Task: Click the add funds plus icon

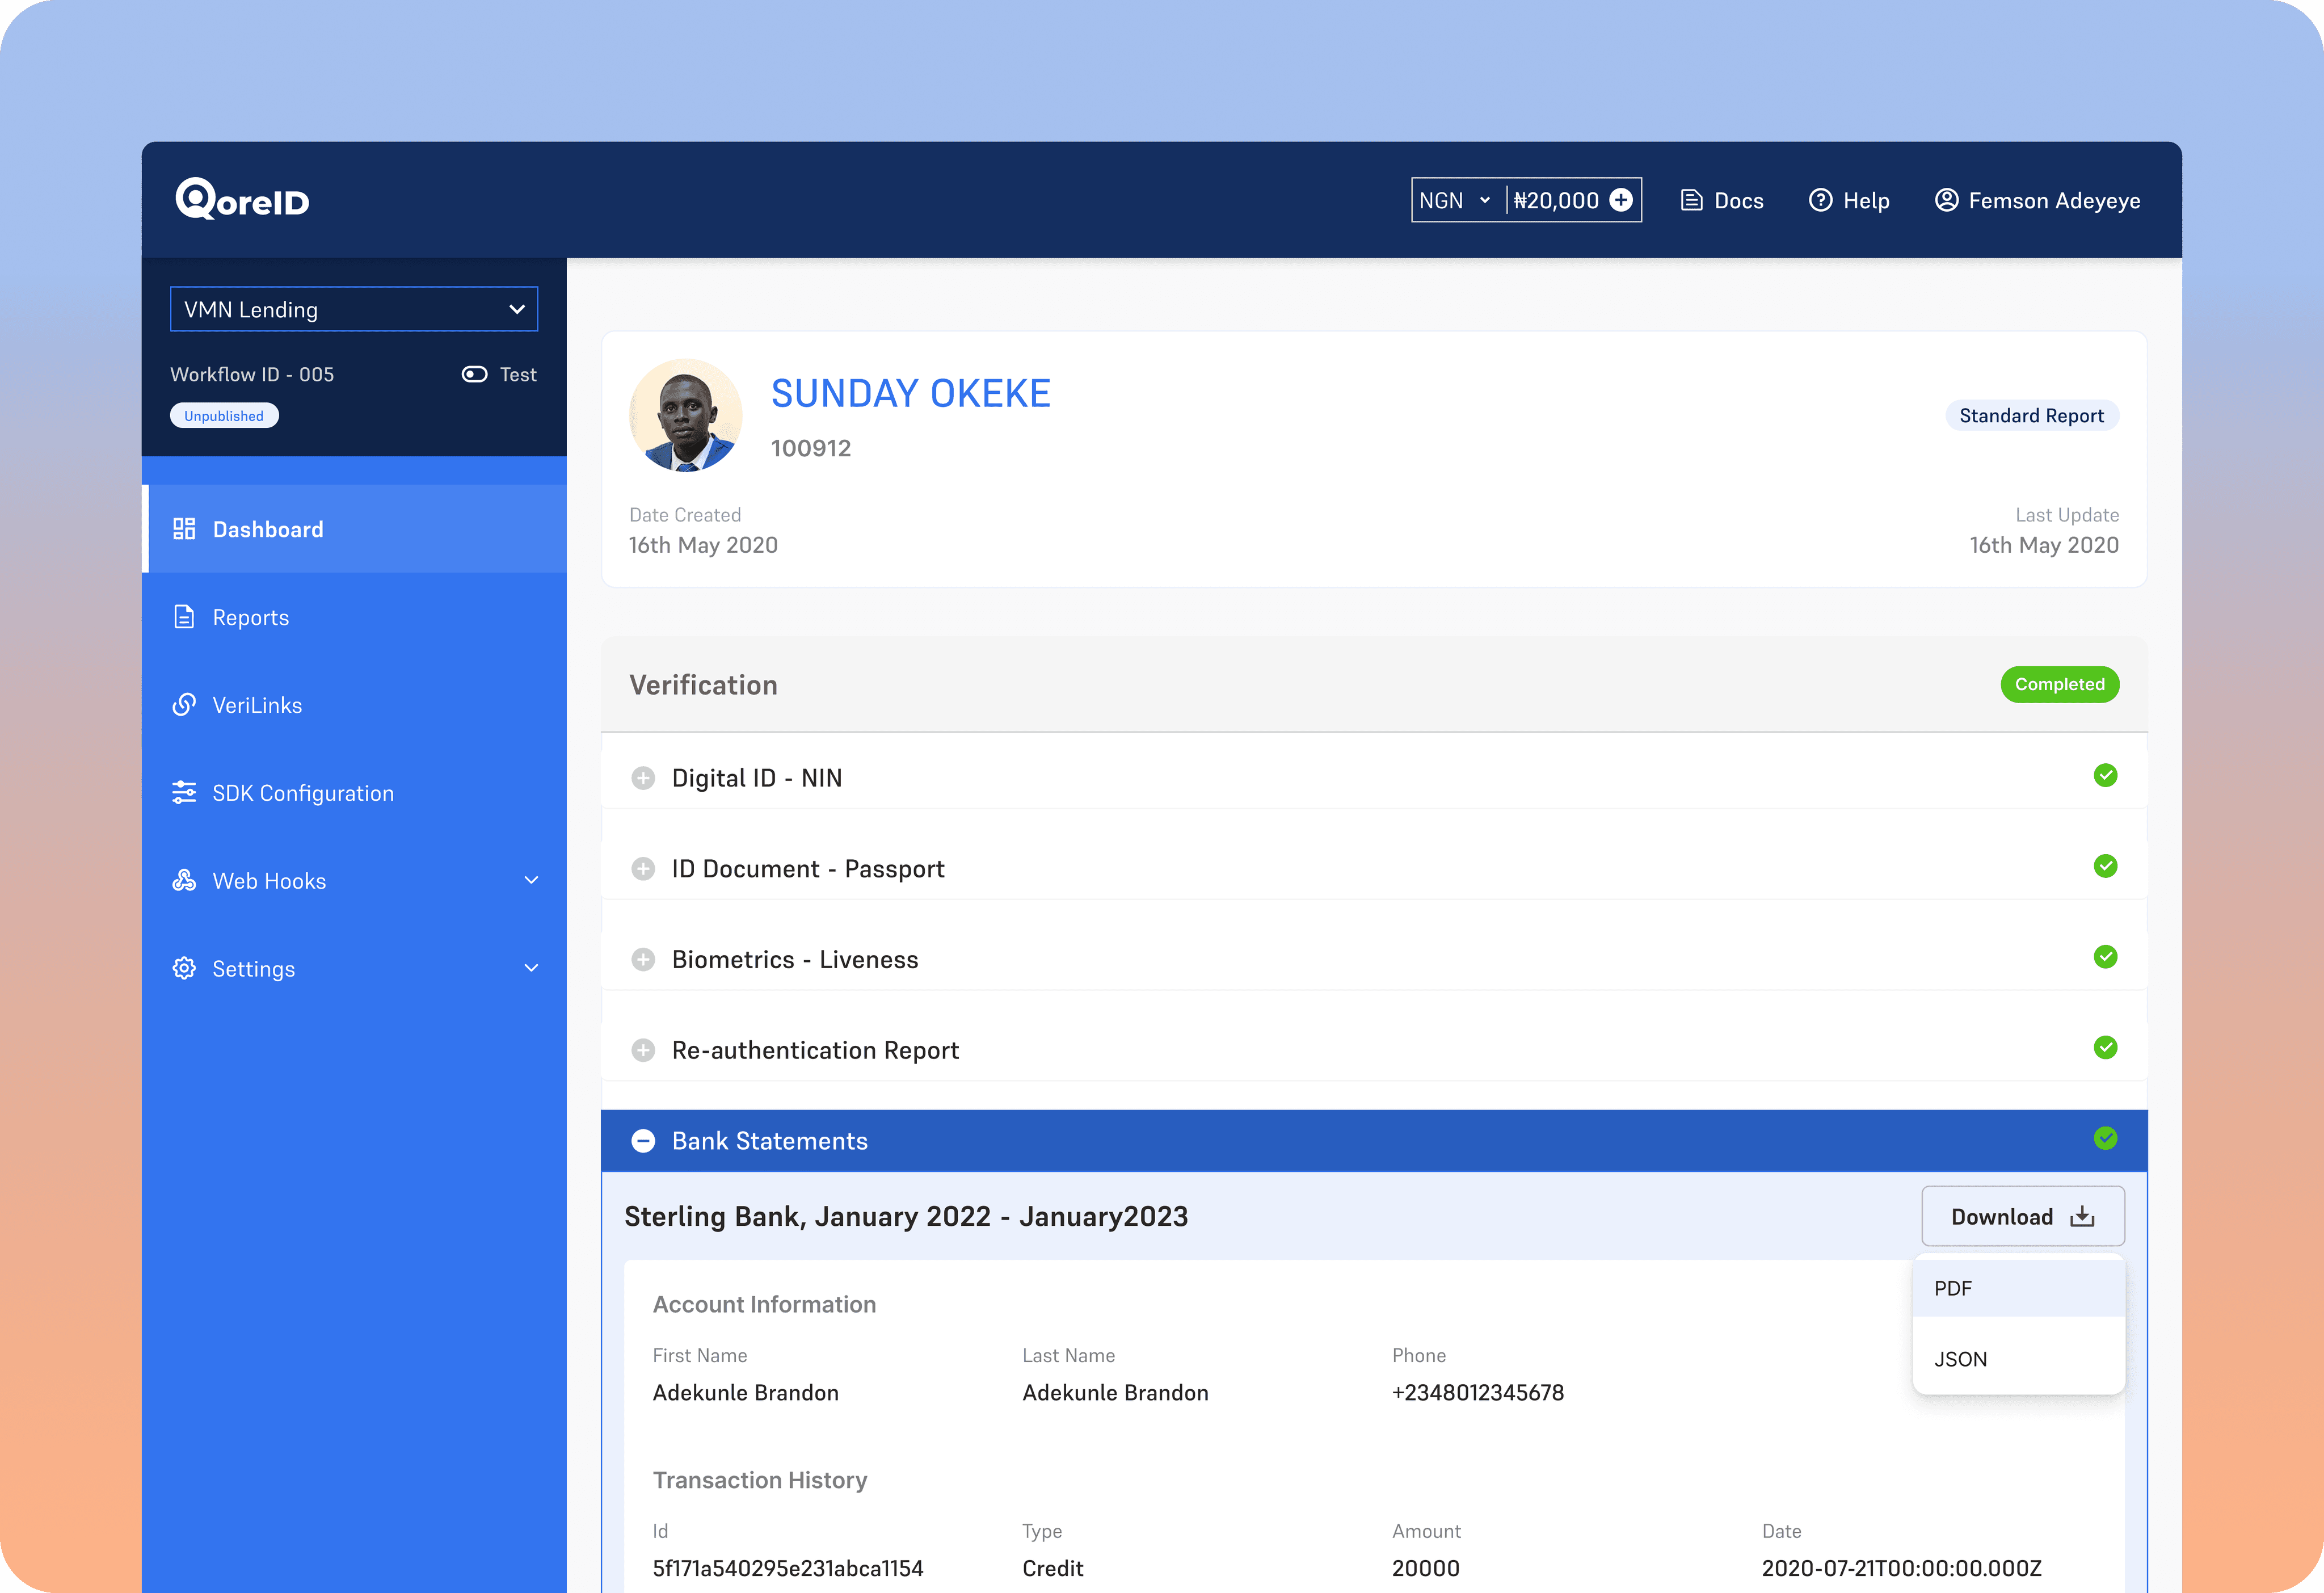Action: coord(1621,200)
